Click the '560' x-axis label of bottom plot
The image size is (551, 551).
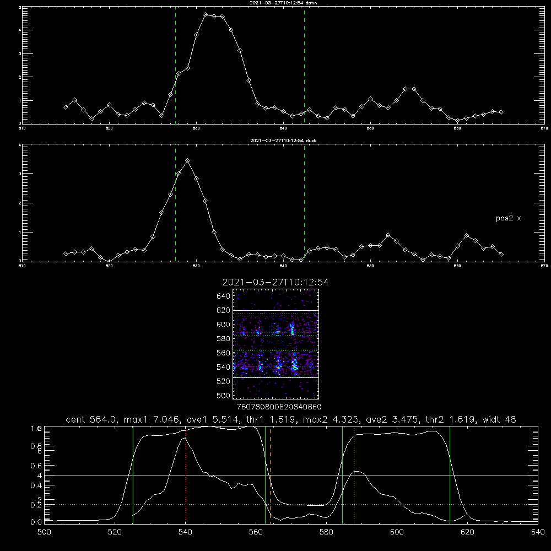256,532
